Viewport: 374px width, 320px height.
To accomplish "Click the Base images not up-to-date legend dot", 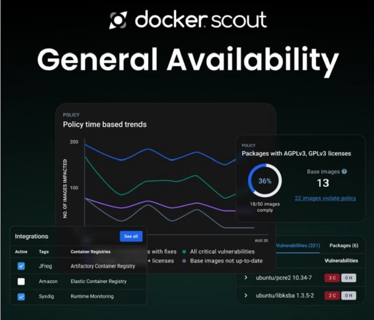I will tap(184, 261).
